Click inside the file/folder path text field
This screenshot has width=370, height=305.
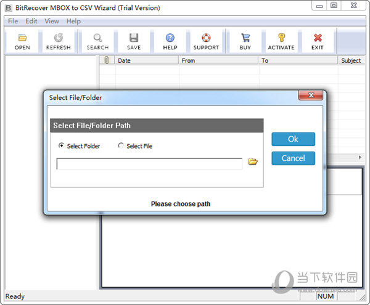(149, 163)
